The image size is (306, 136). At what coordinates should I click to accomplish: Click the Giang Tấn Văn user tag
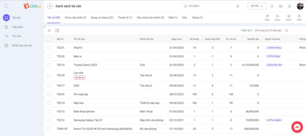point(274,65)
